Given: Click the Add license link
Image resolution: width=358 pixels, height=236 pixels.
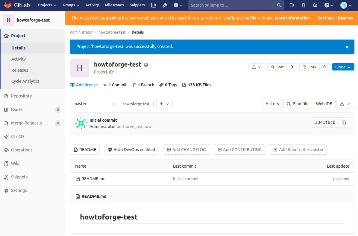Looking at the screenshot, I should (87, 85).
